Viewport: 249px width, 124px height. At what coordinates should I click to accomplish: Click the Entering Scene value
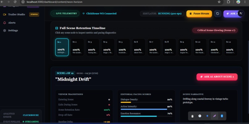(x=109, y=100)
